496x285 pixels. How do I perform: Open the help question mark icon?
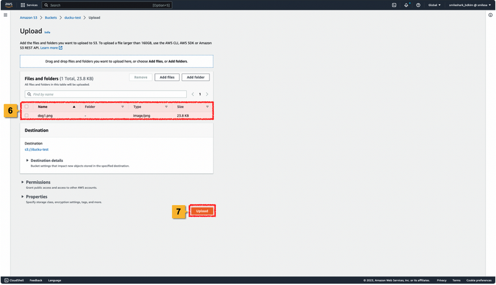[418, 5]
